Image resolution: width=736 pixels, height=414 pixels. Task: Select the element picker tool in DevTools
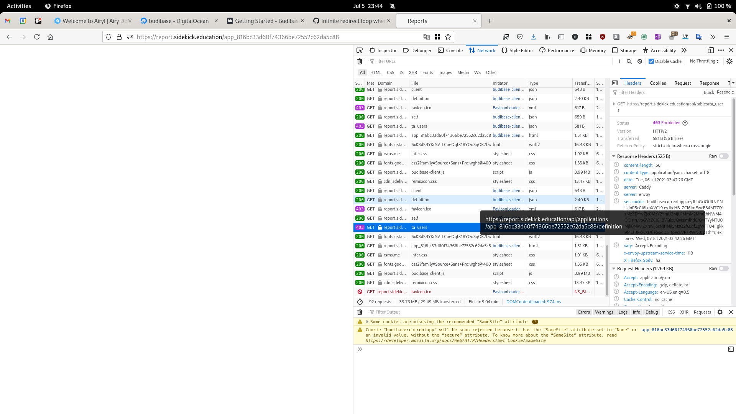tap(359, 50)
